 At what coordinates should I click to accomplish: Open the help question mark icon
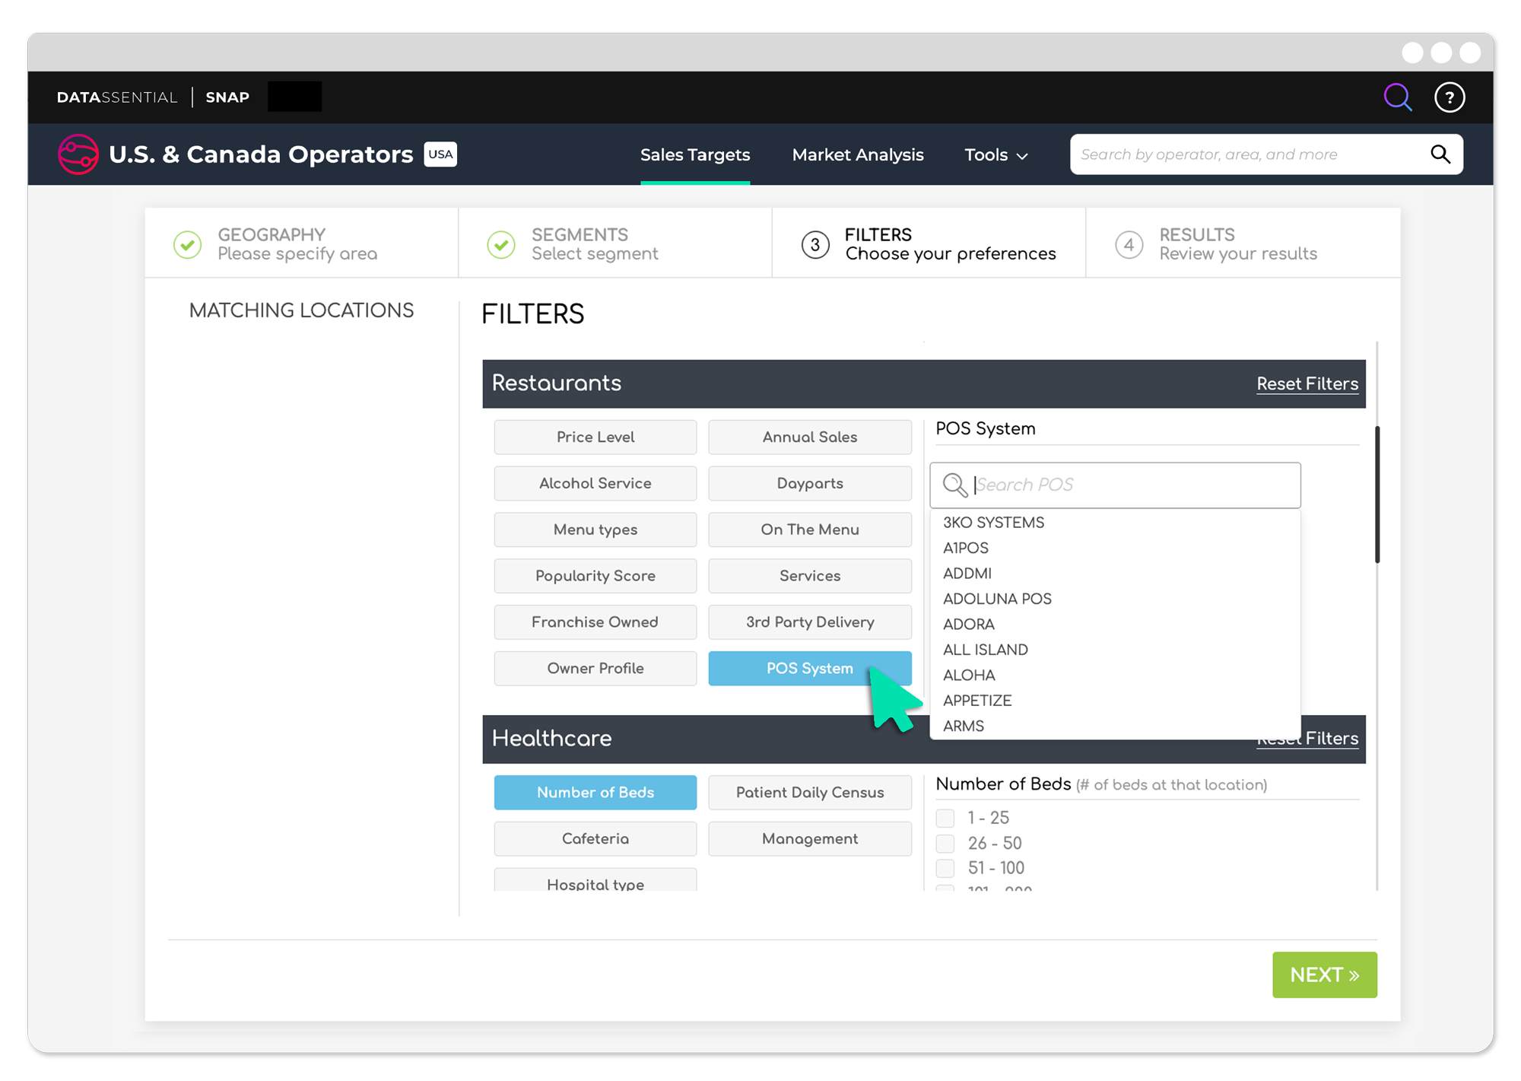click(x=1449, y=97)
